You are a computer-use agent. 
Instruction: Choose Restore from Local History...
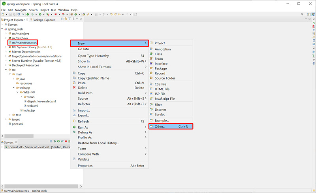(109, 143)
